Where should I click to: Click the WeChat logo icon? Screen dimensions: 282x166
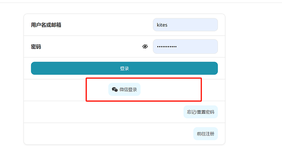(115, 89)
